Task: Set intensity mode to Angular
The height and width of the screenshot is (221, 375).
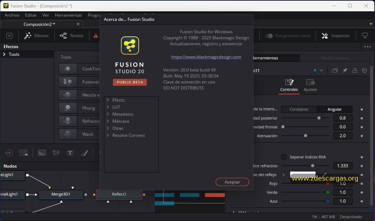Action: click(x=335, y=109)
